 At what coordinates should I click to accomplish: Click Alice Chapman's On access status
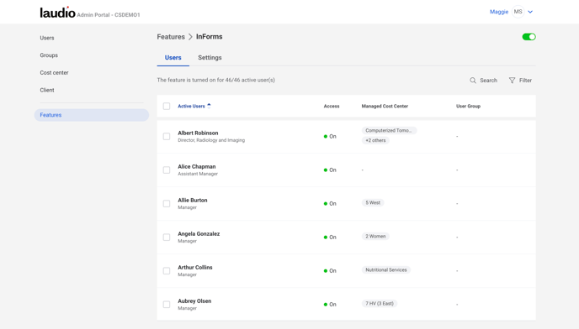tap(330, 170)
